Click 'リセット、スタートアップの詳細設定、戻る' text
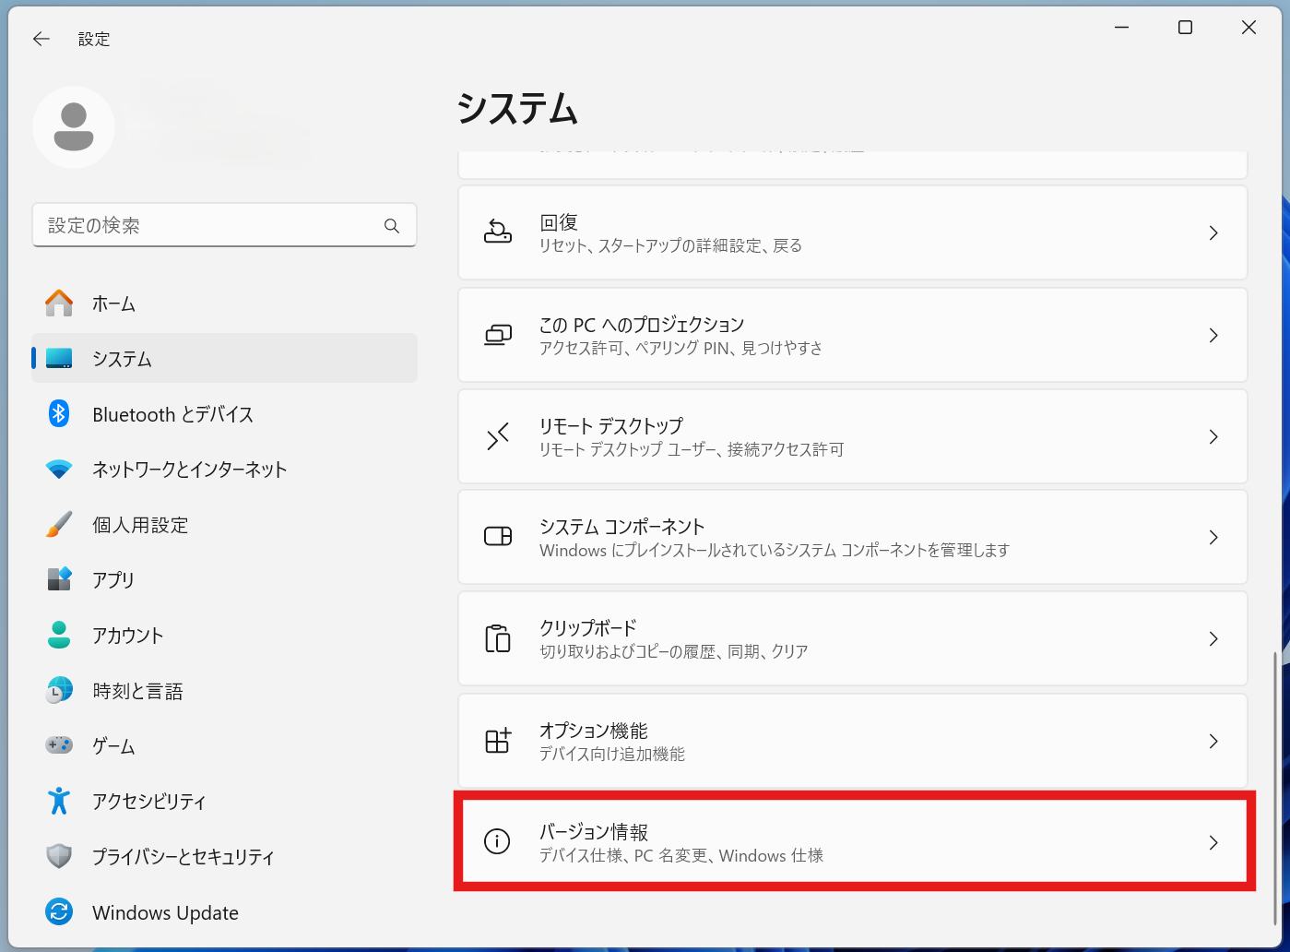The image size is (1290, 952). (670, 245)
